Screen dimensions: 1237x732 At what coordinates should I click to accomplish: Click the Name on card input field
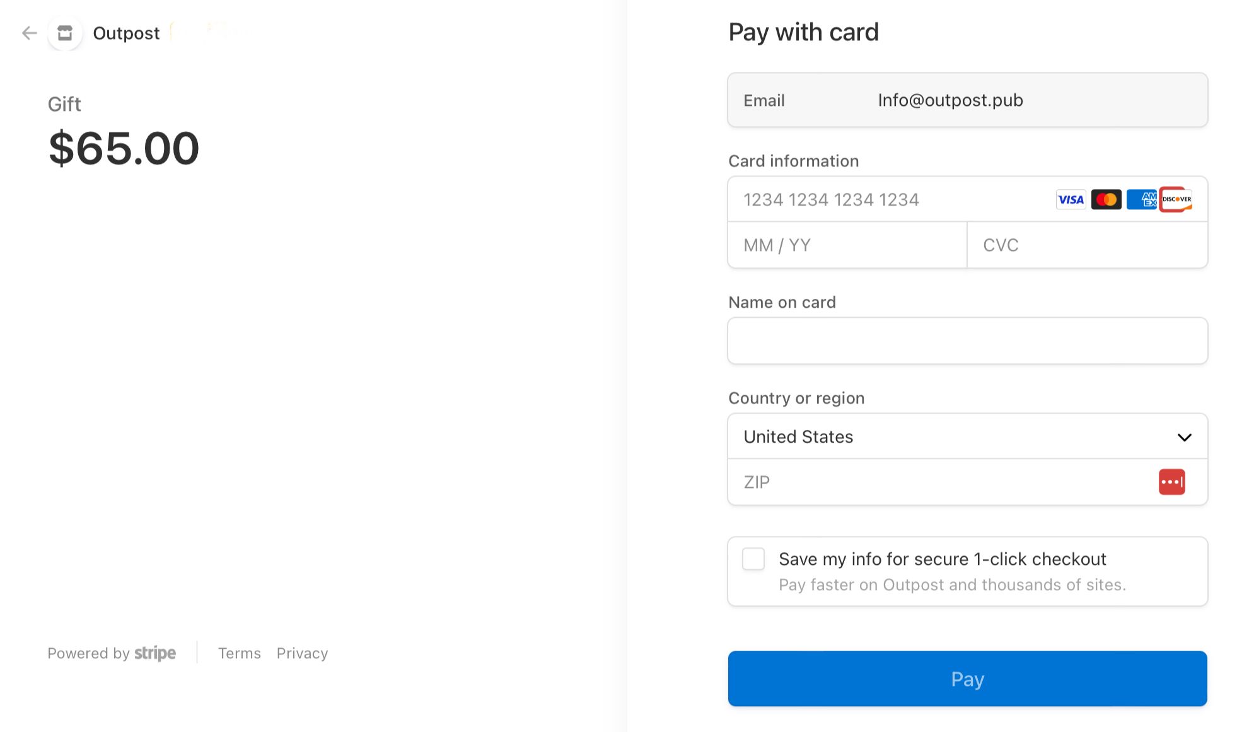point(967,340)
